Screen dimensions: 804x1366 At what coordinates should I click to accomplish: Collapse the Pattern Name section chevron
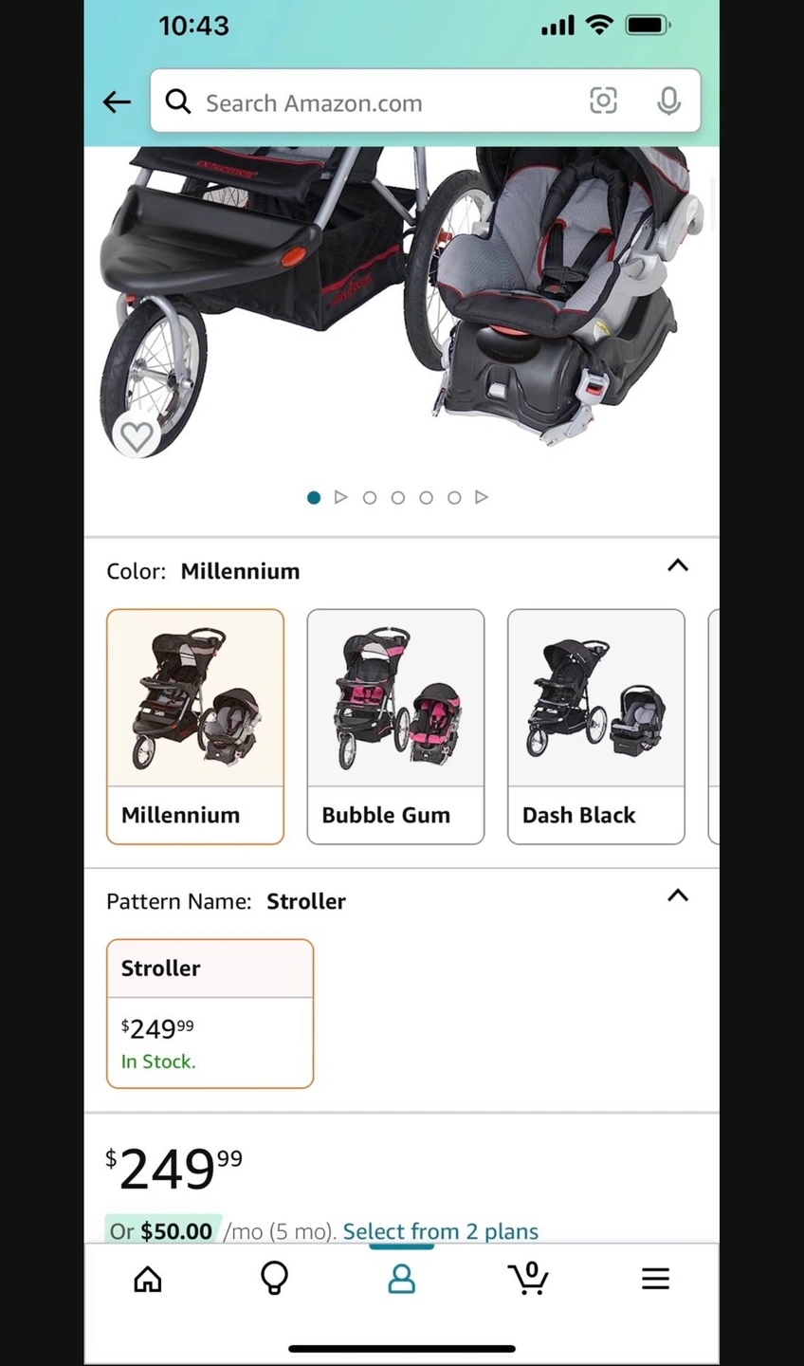[x=678, y=895]
